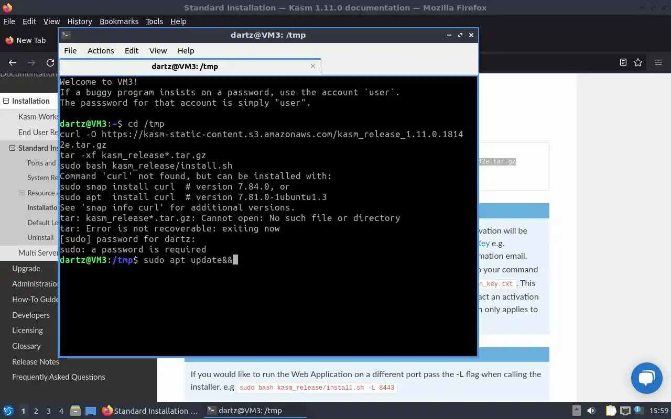Select the dartz@VM3: /tmp terminal tab
The image size is (671, 419).
tap(190, 66)
